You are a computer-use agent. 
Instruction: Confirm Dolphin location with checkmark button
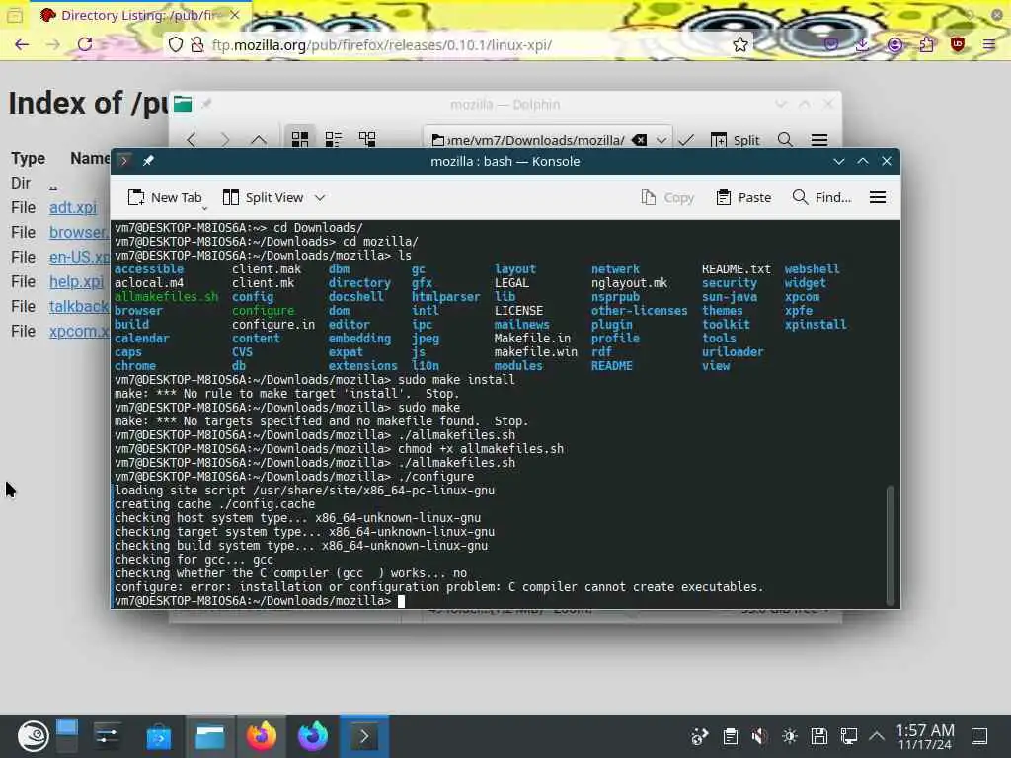686,140
